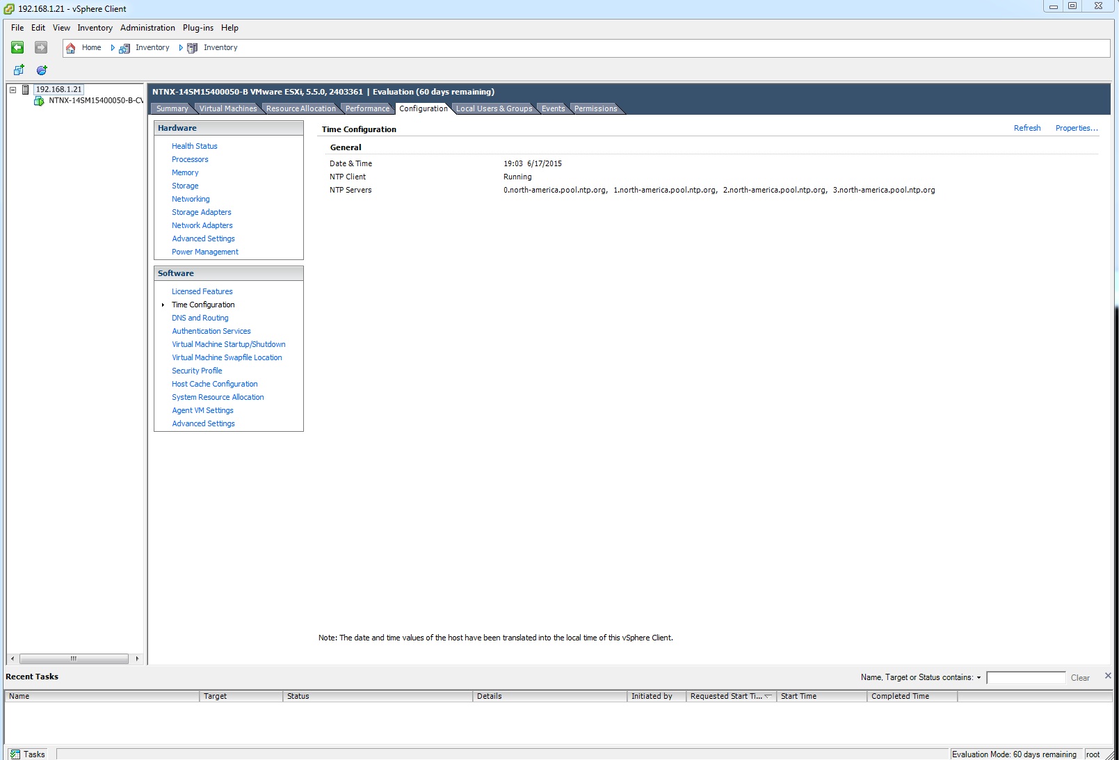Screen dimensions: 1119x760
Task: Click the new resource pool toolbar icon
Action: pos(42,70)
